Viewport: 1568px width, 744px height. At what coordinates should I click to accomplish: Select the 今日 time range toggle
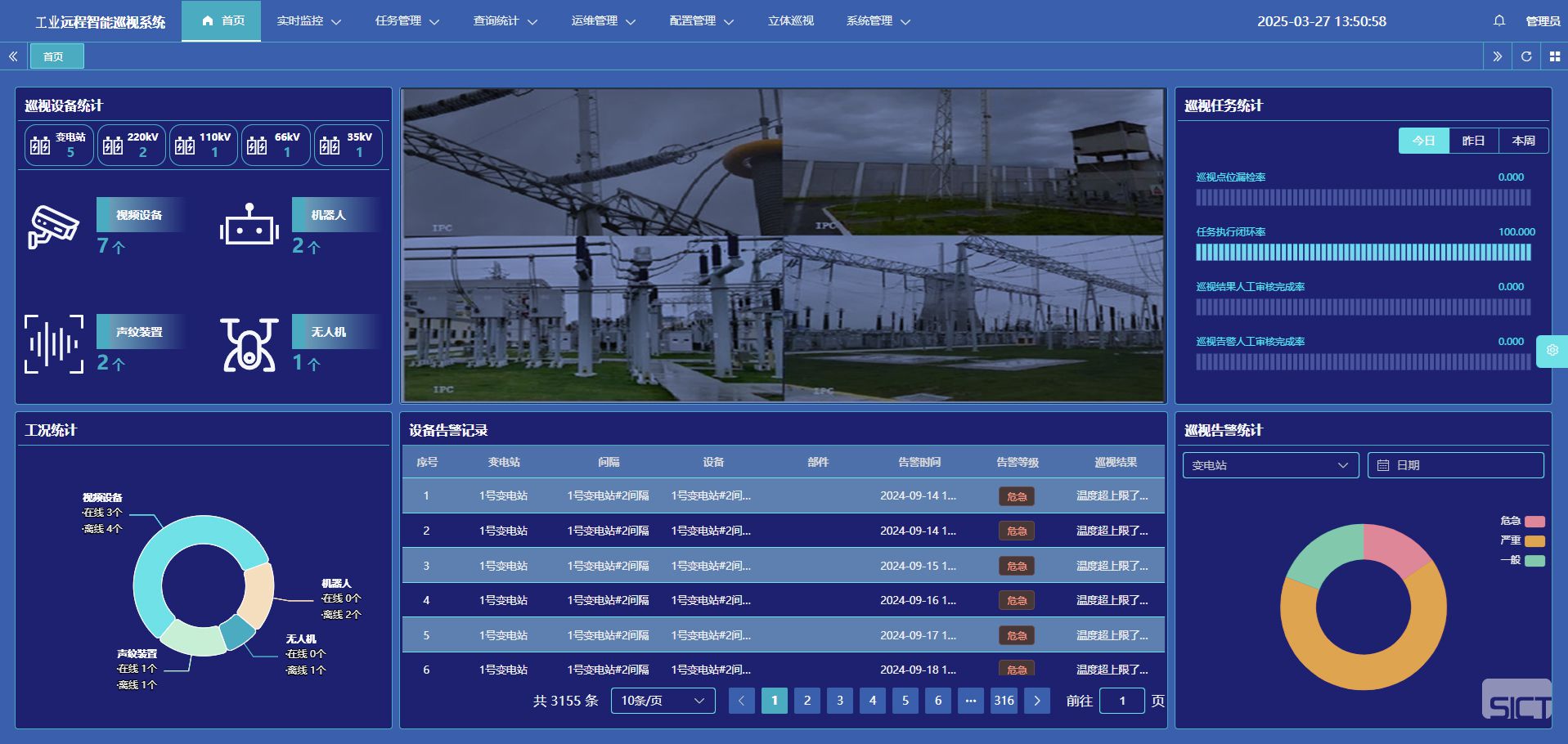(x=1423, y=141)
